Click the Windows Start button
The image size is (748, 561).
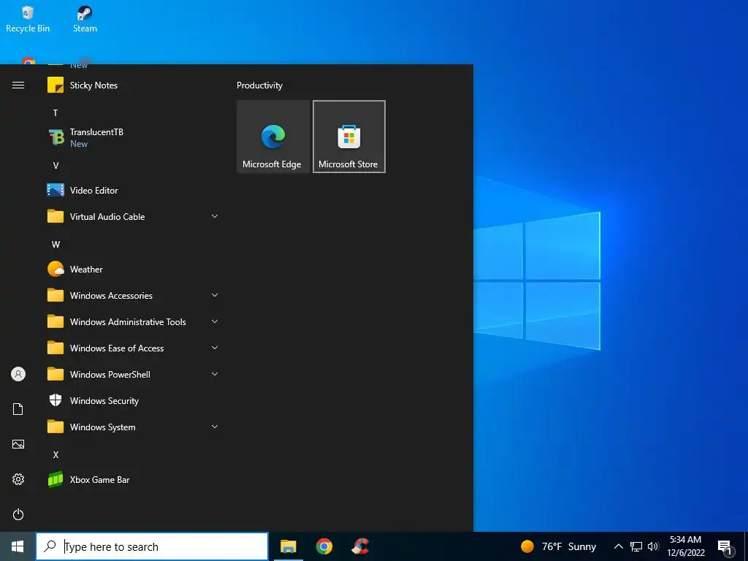[x=18, y=546]
